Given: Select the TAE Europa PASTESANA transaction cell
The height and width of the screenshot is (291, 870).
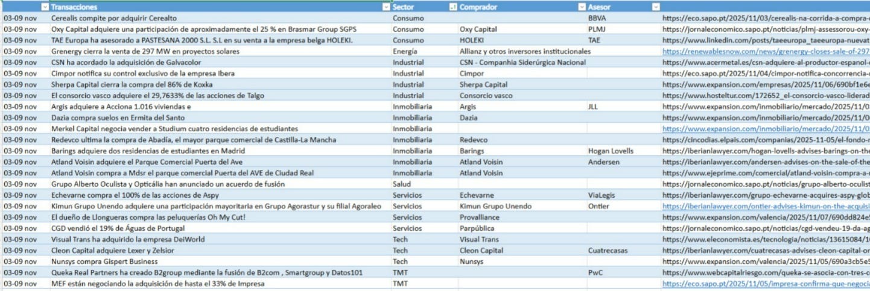Looking at the screenshot, I should coord(220,40).
